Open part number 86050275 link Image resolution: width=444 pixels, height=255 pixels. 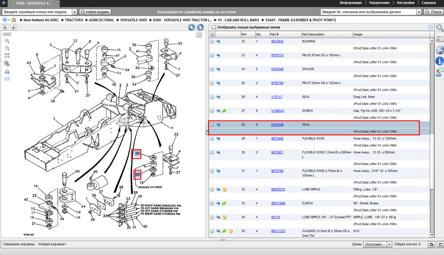(x=278, y=189)
